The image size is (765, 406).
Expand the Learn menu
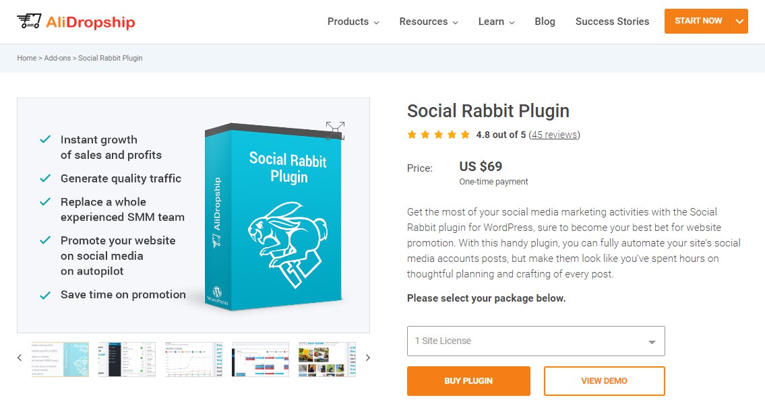(x=496, y=22)
